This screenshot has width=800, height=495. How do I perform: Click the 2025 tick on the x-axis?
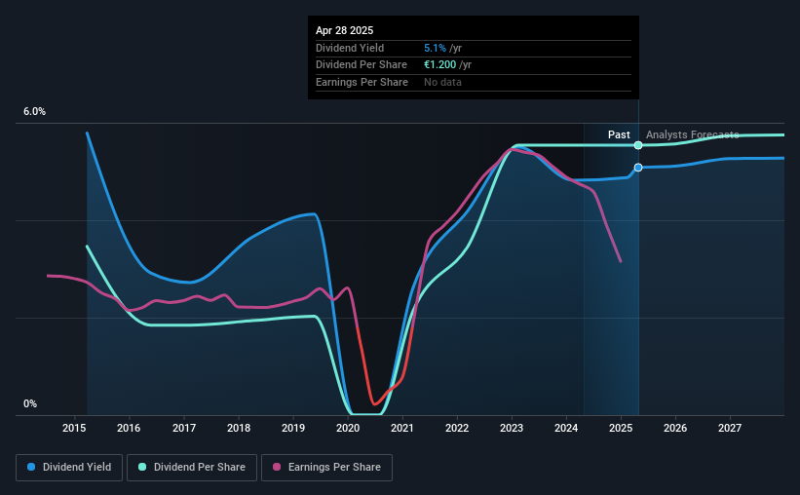(621, 428)
